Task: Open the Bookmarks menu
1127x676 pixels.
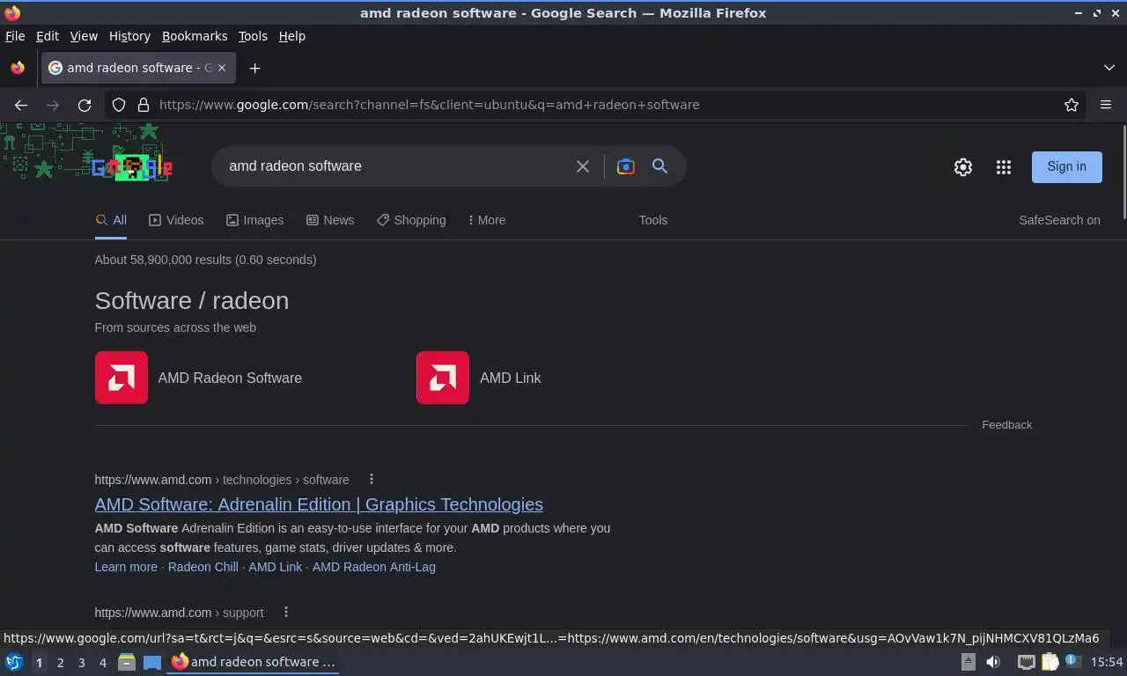Action: pos(195,36)
